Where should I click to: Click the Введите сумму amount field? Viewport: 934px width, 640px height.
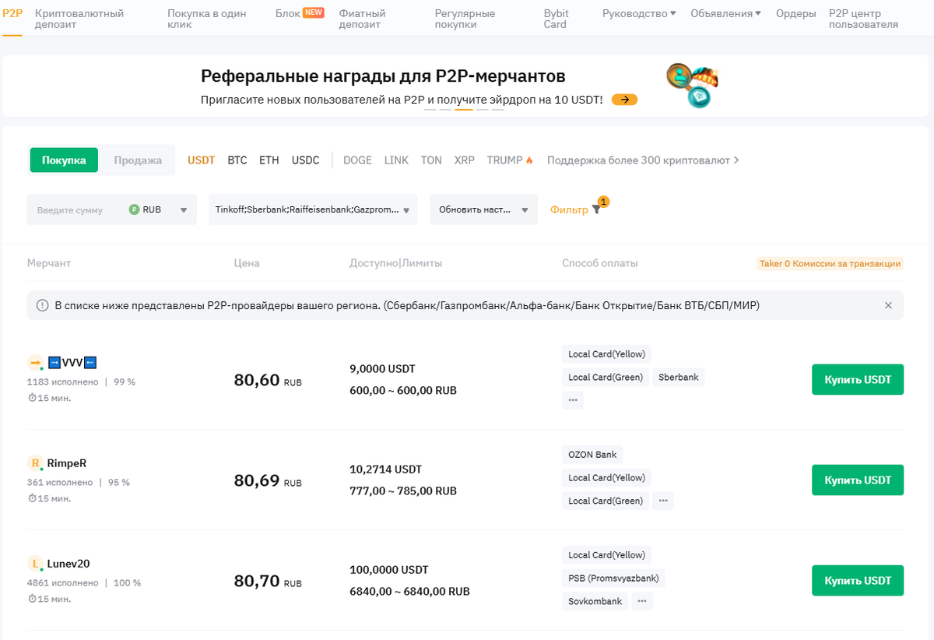coord(74,209)
